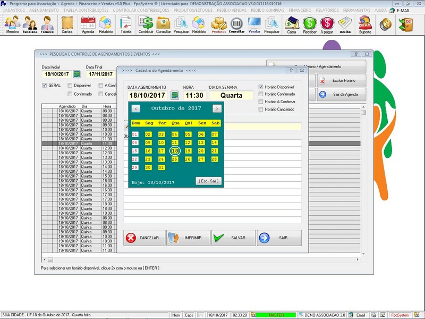Screen dimensions: 425x319
Task: Toggle the GERAL checkbox
Action: pyautogui.click(x=45, y=86)
